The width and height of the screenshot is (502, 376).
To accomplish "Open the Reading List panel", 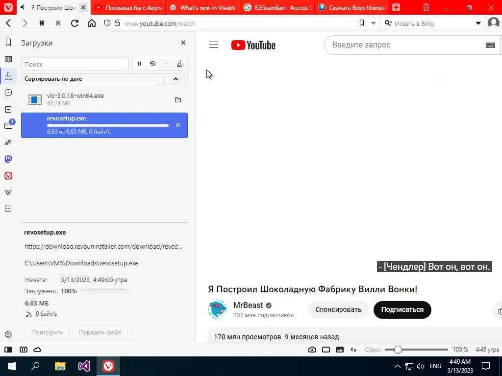I will (8, 59).
